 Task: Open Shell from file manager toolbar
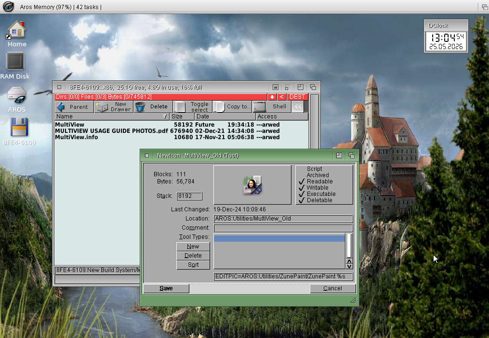[272, 106]
